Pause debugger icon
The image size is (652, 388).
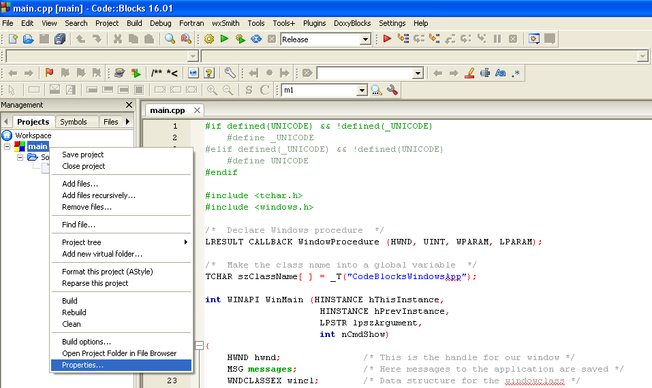pyautogui.click(x=497, y=39)
